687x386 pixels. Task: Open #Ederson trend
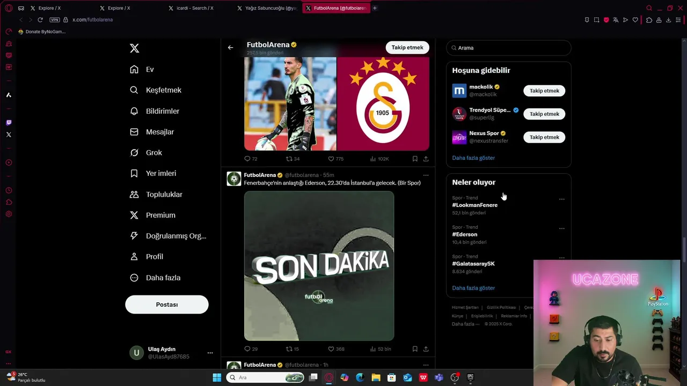465,234
